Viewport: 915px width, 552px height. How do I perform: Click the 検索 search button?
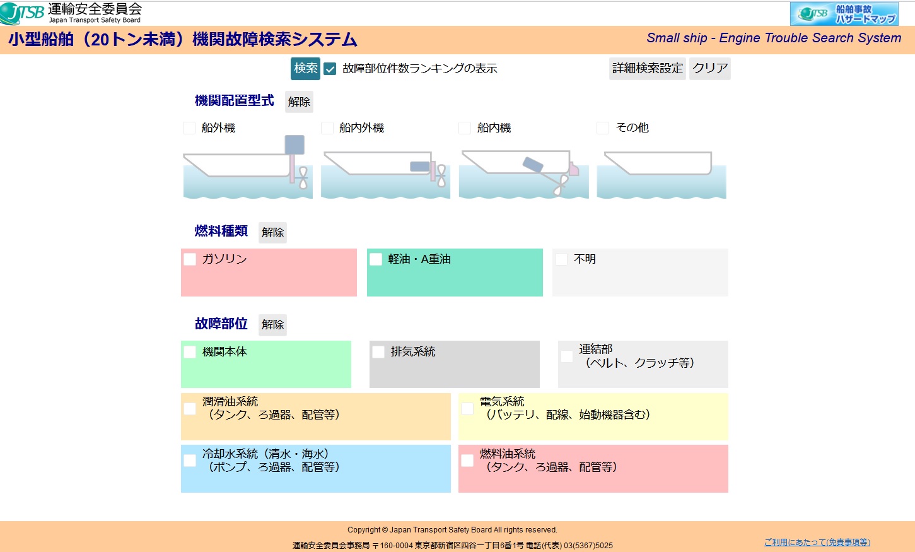(x=306, y=68)
